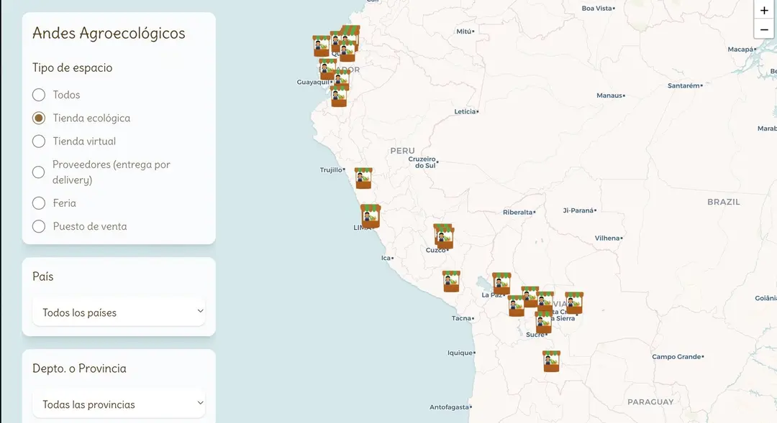Click the Iquique city label on map
Viewport: 777px width, 423px height.
(x=460, y=353)
